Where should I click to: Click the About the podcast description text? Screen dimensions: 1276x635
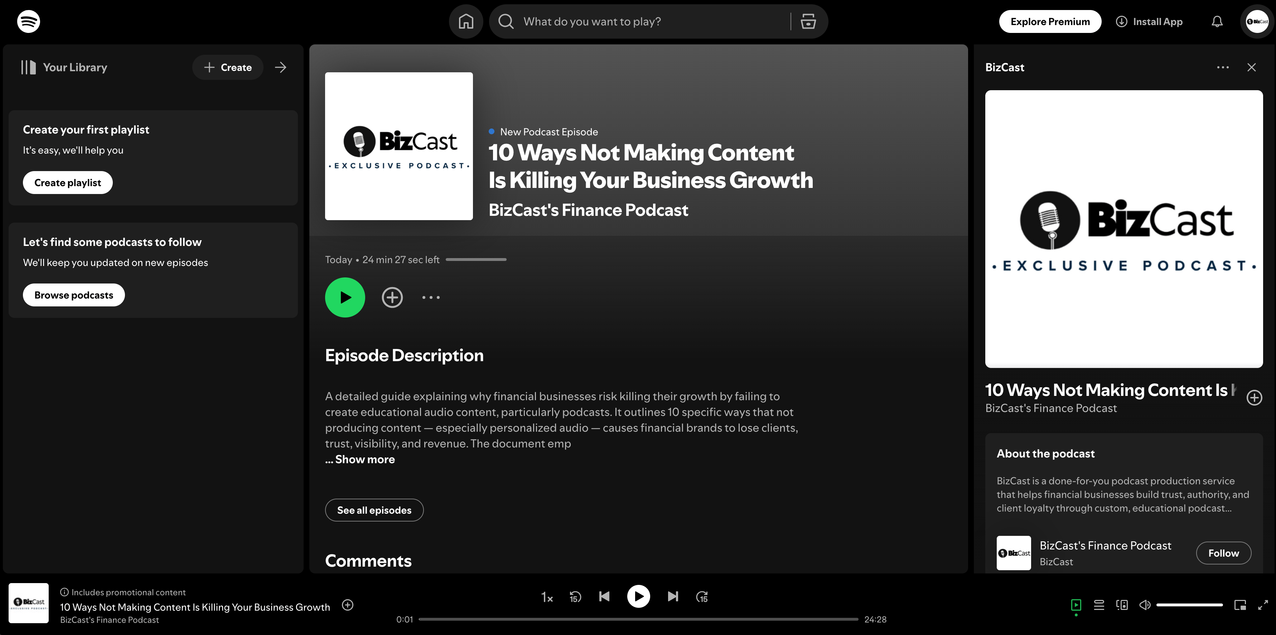pos(1122,494)
